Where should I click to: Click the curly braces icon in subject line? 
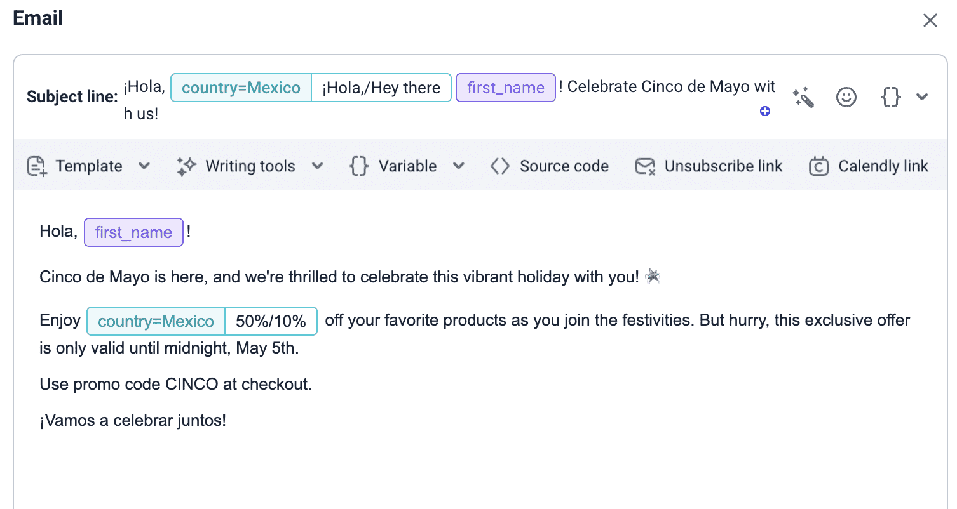pos(890,97)
